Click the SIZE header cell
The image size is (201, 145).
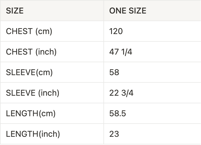click(x=15, y=11)
